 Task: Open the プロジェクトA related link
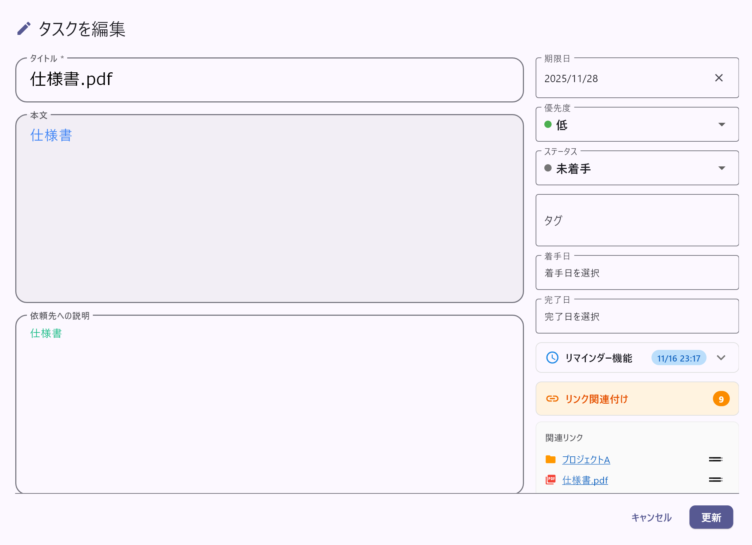click(x=586, y=459)
